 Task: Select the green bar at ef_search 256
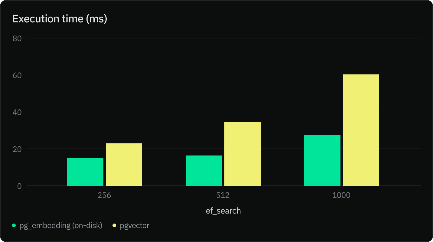(x=85, y=172)
